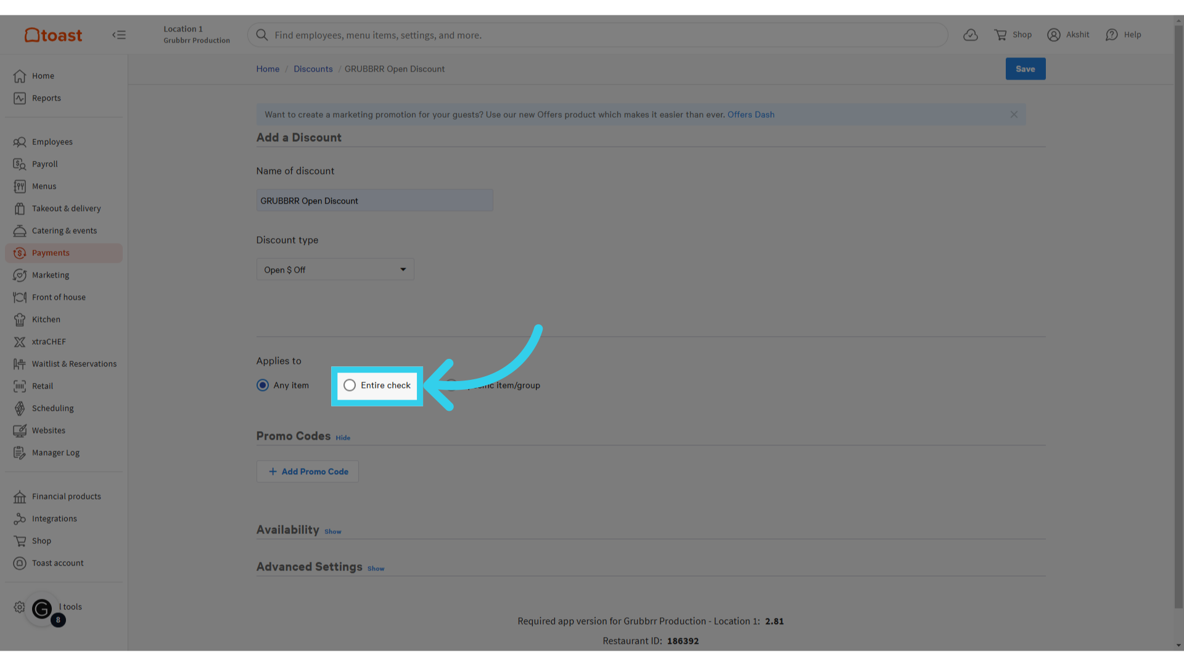Open the Help menu in the top bar
1184x666 pixels.
(1123, 35)
